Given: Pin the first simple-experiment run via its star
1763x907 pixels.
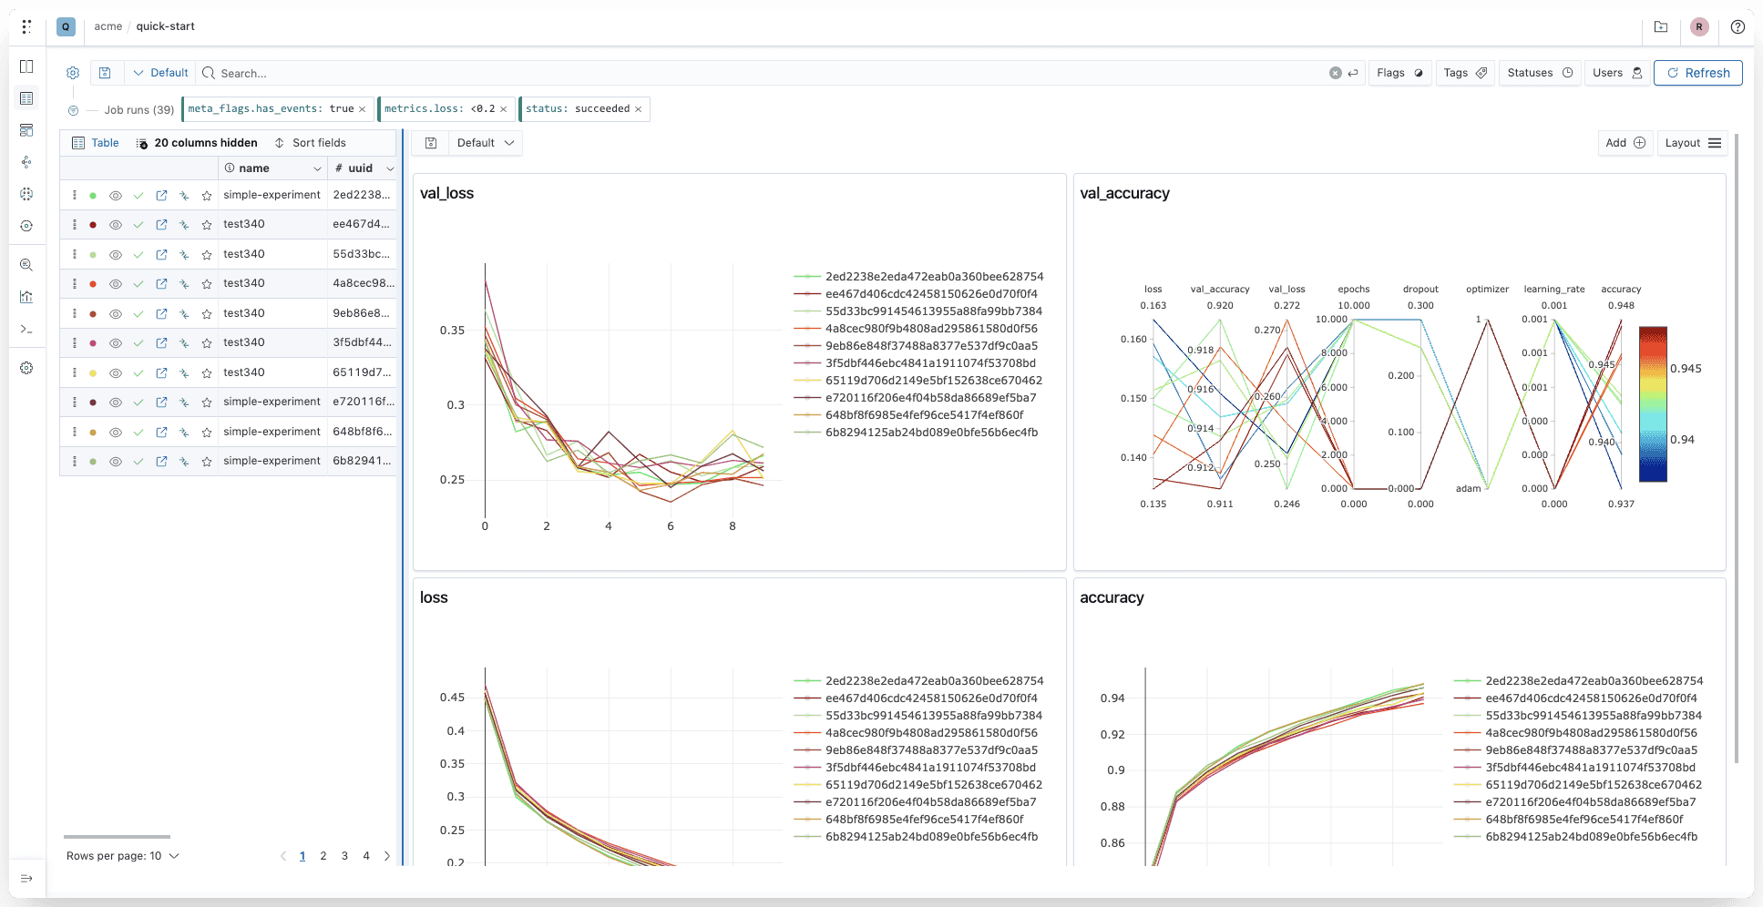Looking at the screenshot, I should point(207,194).
